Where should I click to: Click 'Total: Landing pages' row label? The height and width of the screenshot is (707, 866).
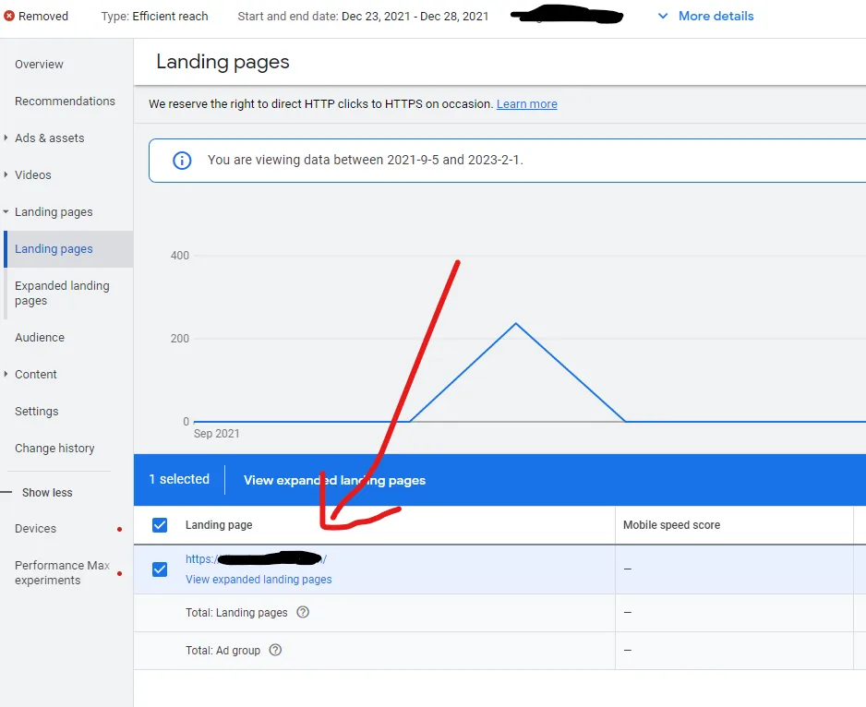(236, 613)
